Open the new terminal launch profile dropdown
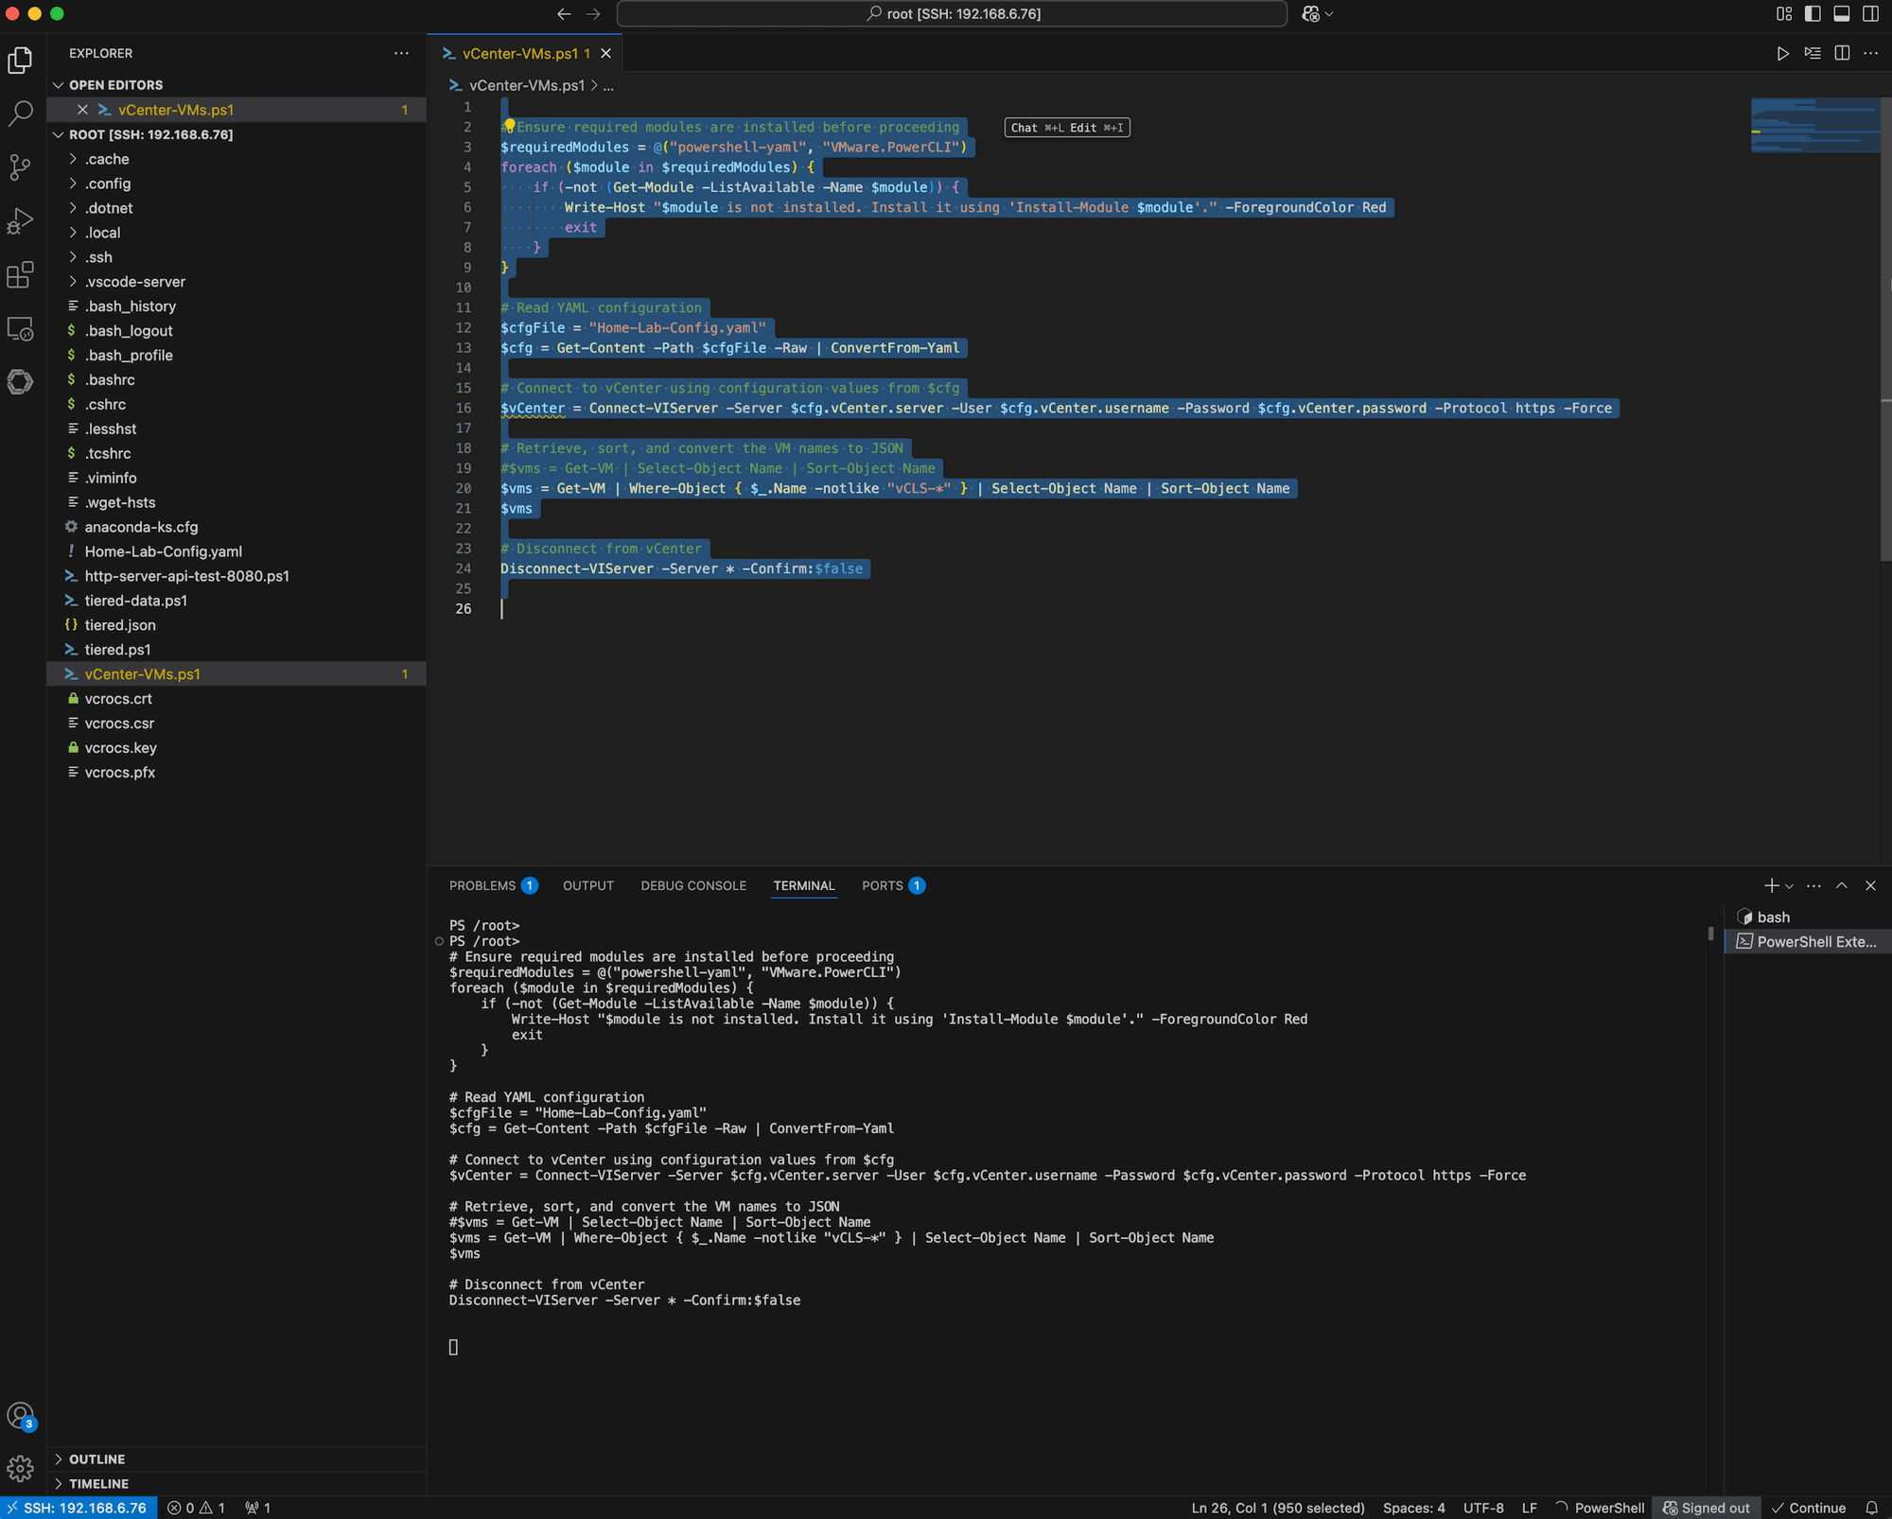1892x1519 pixels. [x=1789, y=886]
